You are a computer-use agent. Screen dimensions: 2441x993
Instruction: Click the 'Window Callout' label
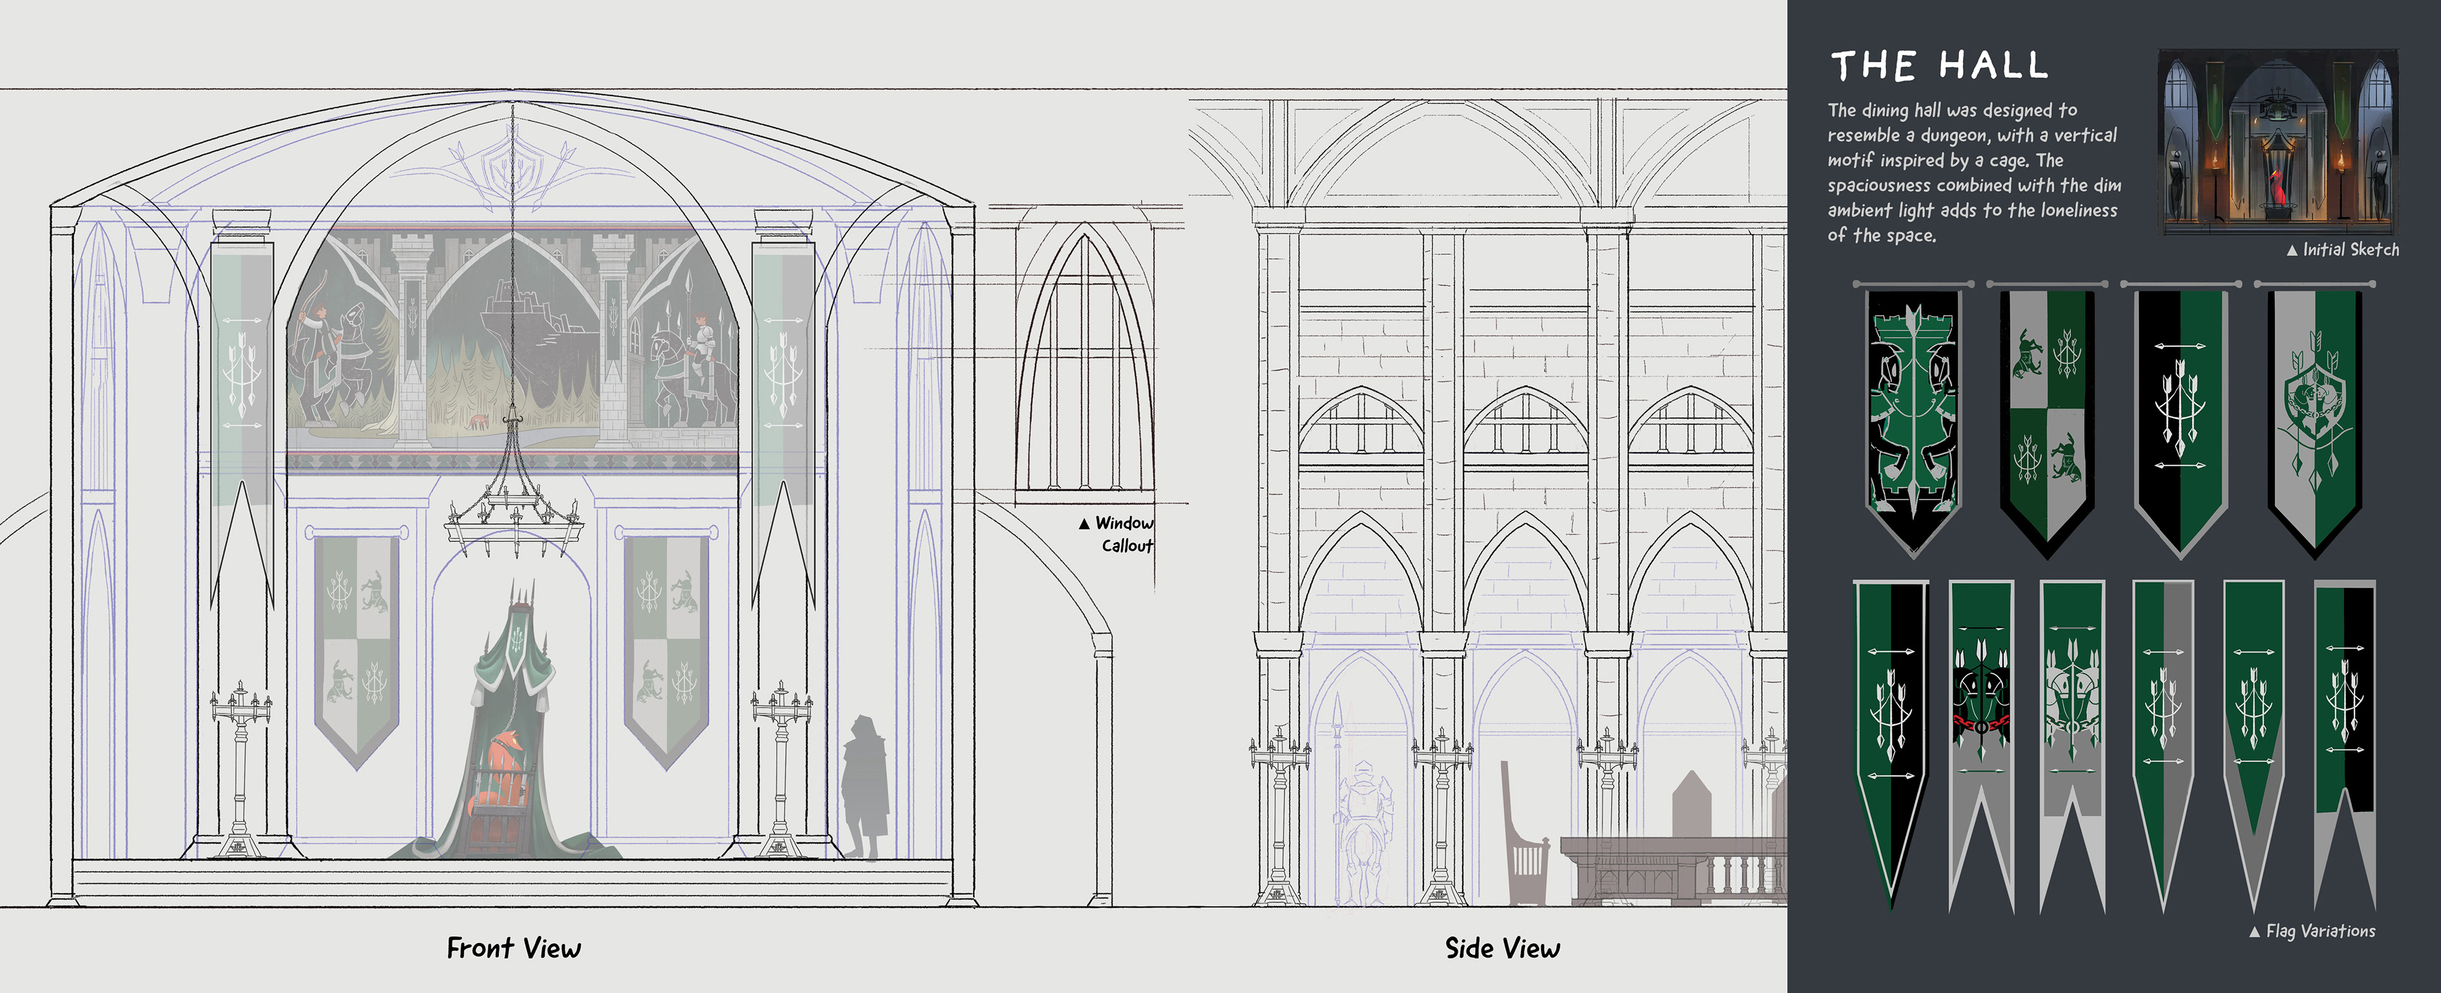[x=1119, y=534]
